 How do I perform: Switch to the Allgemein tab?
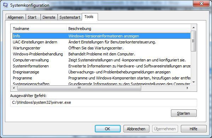pos(16,17)
